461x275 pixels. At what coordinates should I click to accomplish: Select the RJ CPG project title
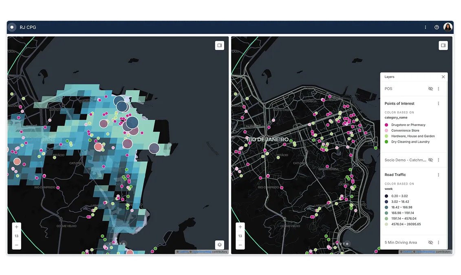[x=28, y=27]
